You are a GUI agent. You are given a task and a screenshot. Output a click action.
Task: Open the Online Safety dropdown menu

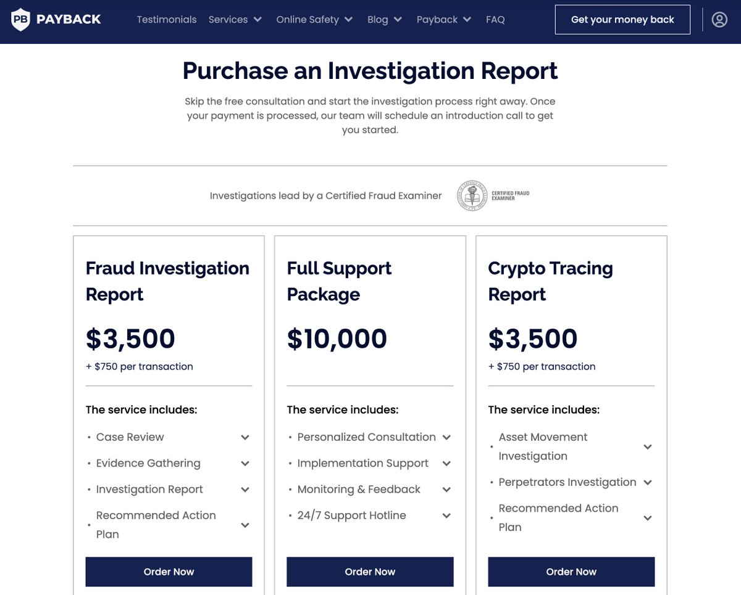[314, 20]
